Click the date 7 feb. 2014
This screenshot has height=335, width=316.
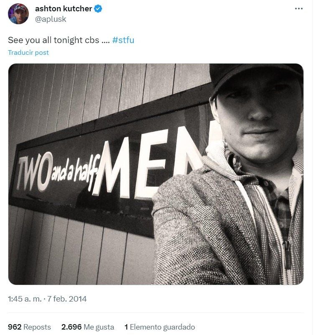(67, 299)
